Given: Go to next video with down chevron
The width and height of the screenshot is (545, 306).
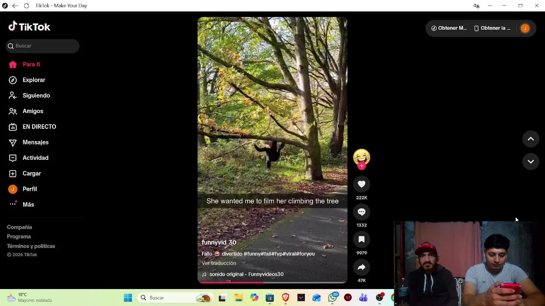Looking at the screenshot, I should [x=531, y=161].
